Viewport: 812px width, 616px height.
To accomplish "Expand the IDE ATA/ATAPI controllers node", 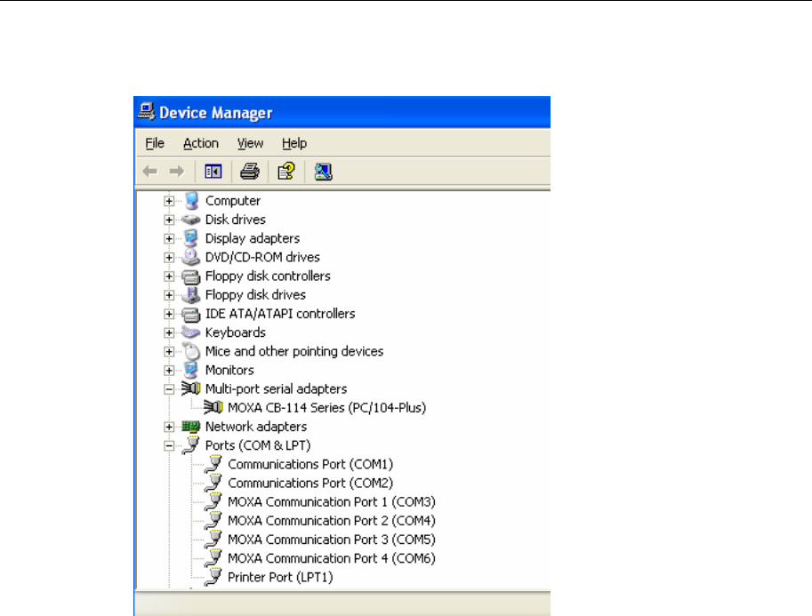I will point(169,314).
